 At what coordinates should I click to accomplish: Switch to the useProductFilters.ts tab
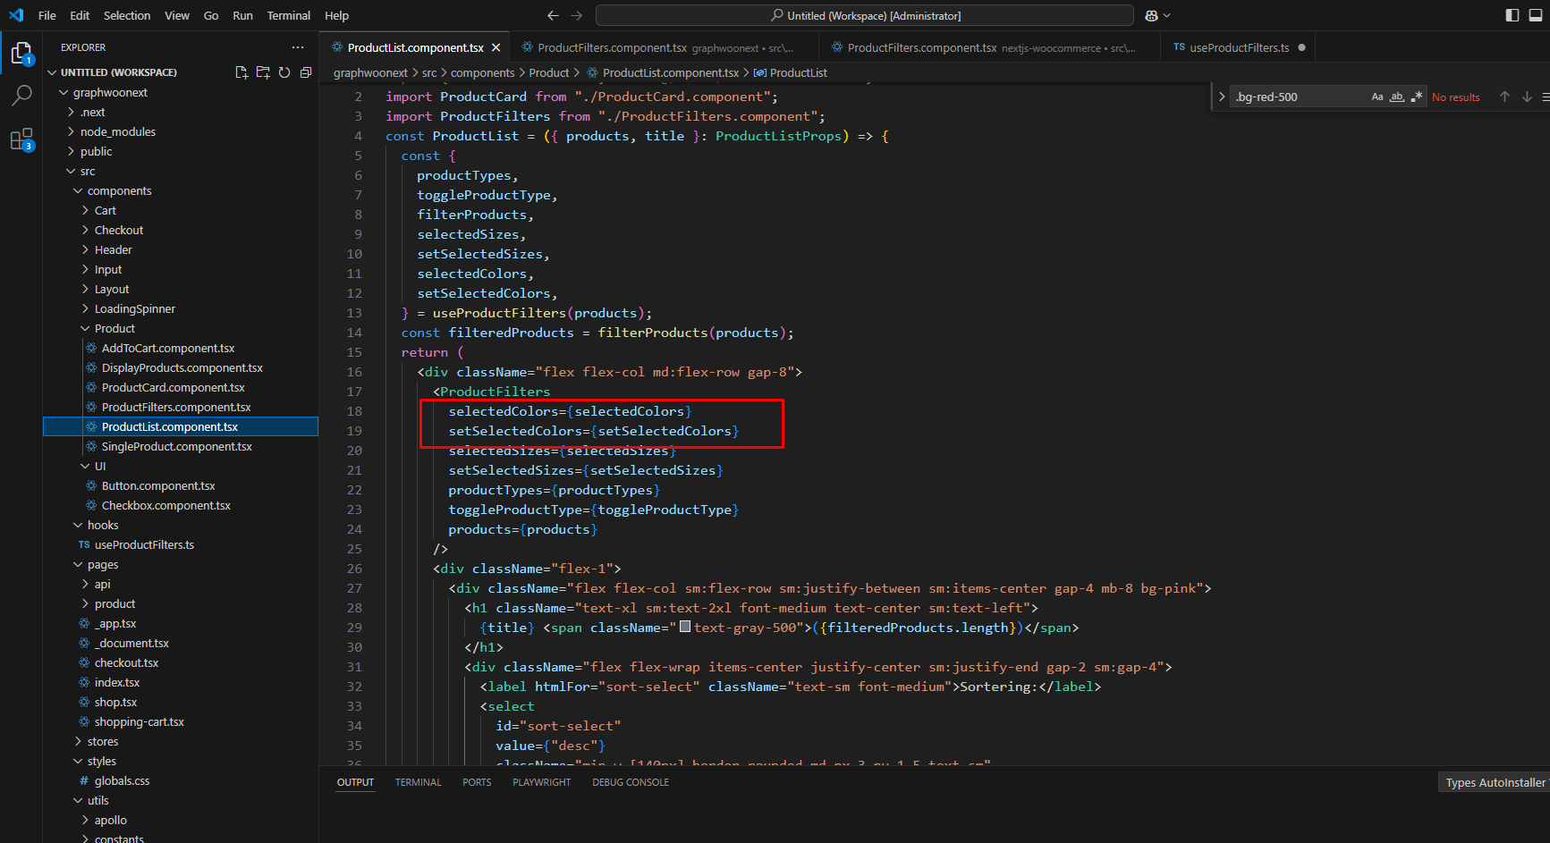[1239, 47]
